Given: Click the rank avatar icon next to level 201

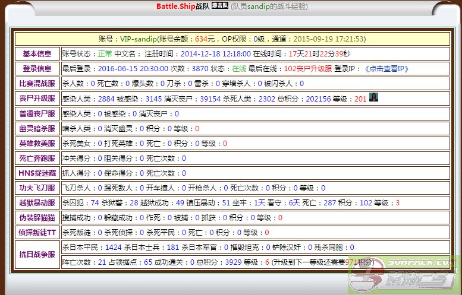Looking at the screenshot, I should tap(374, 97).
